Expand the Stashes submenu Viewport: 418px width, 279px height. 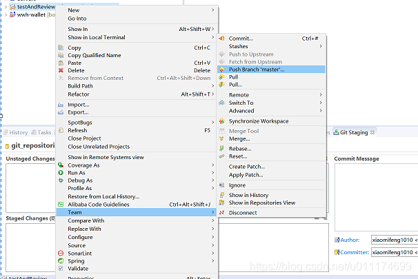[x=272, y=46]
